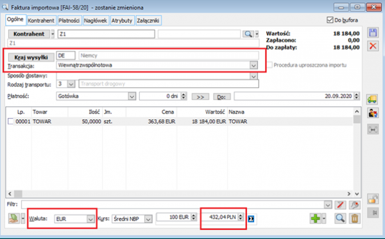Click the magnifier search icon beside contractor field

[248, 34]
